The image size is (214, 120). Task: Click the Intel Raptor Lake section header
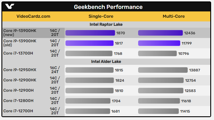click(x=106, y=25)
